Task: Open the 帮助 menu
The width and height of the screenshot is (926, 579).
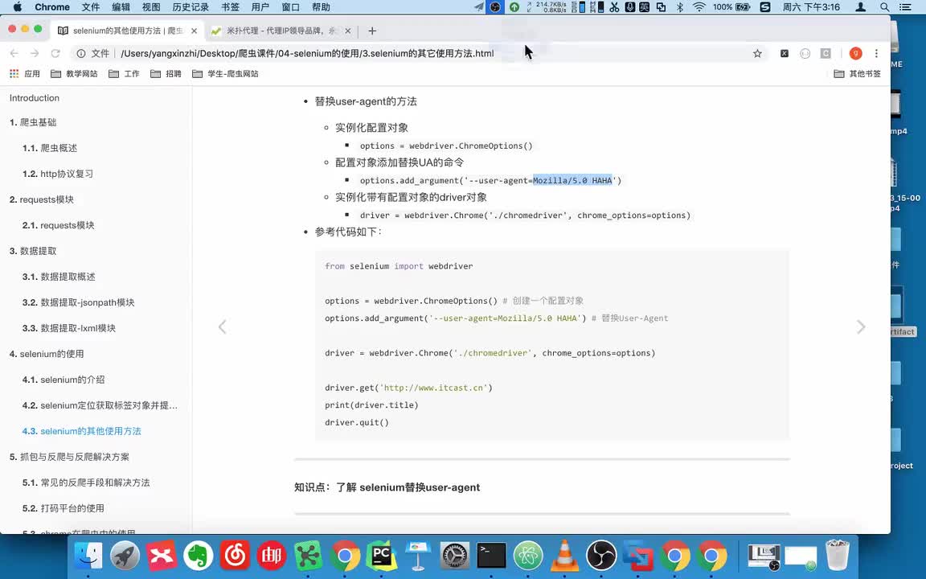Action: (x=321, y=7)
